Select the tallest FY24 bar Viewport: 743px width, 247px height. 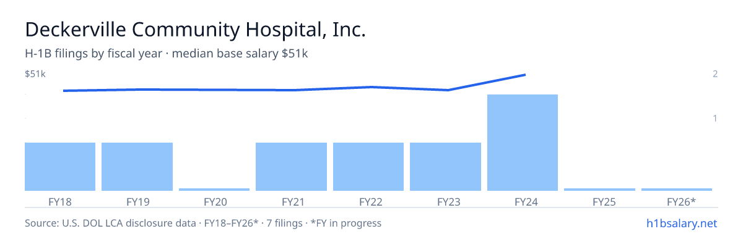523,143
